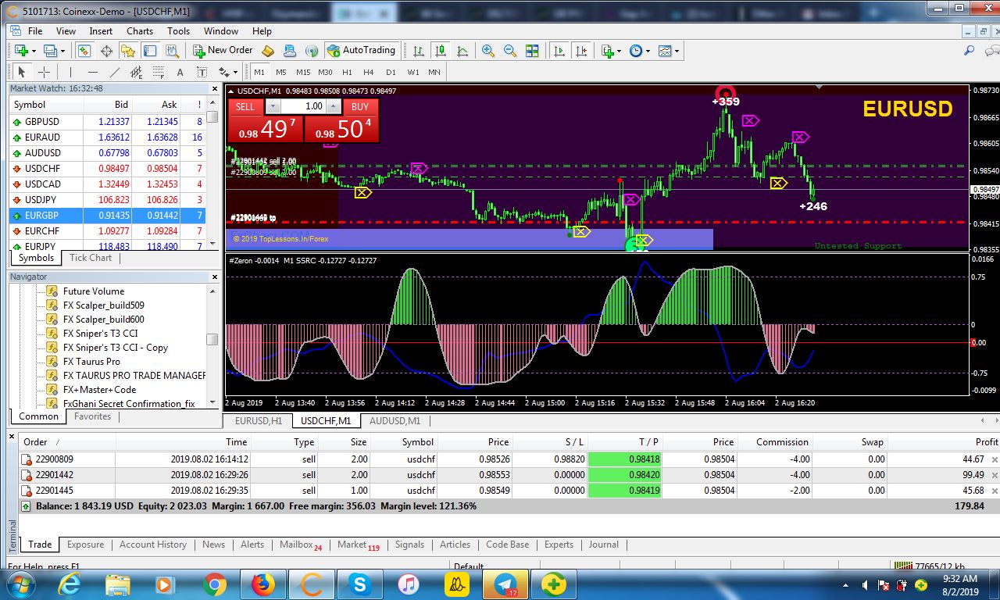Select the draw trendline tool
Image resolution: width=1000 pixels, height=600 pixels.
click(115, 72)
